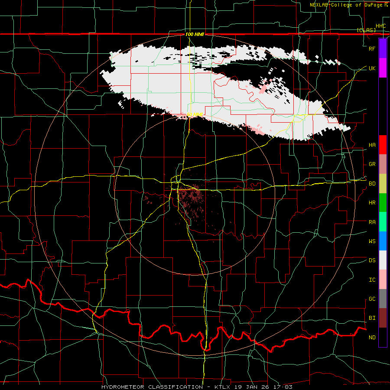The width and height of the screenshot is (390, 390).
Task: Click the BD legend label
Action: pyautogui.click(x=372, y=184)
